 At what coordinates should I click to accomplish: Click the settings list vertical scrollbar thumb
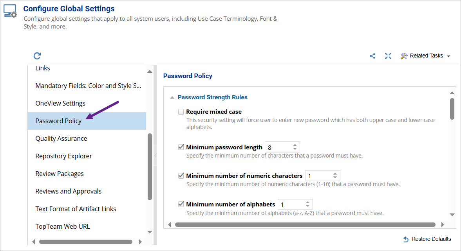tap(150, 167)
